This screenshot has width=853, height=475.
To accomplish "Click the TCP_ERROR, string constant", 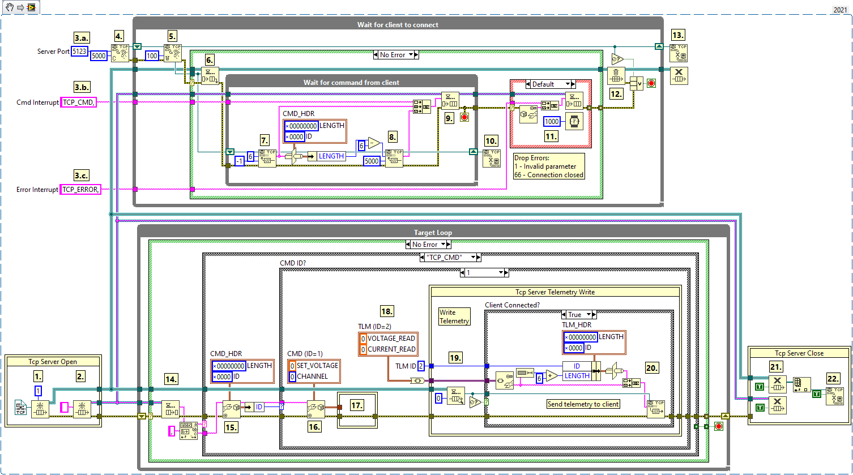I will pyautogui.click(x=81, y=190).
